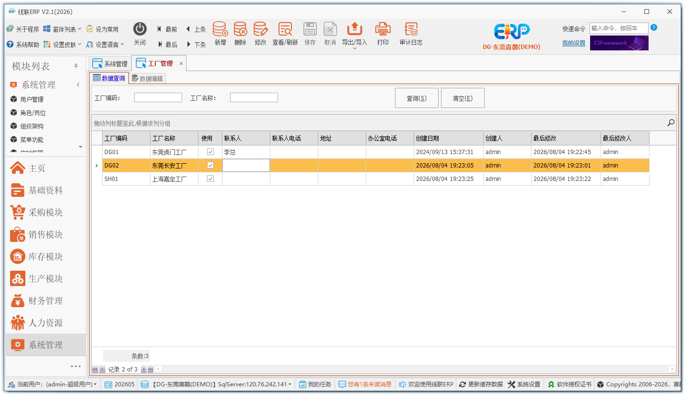Viewport: 685px width, 395px height.
Task: Jump to last record (最后)
Action: pyautogui.click(x=167, y=45)
